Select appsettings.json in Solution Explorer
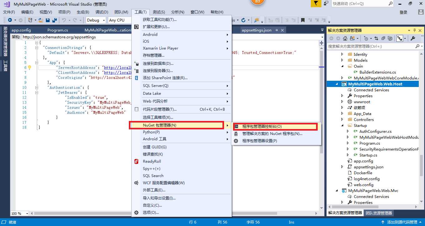The image size is (425, 226). [369, 167]
